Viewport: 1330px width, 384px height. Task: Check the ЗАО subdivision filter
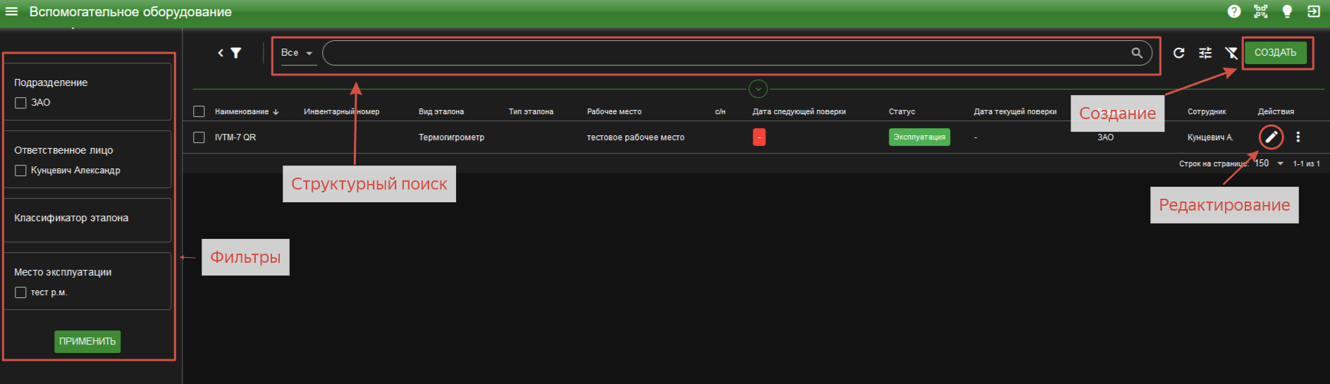[20, 103]
